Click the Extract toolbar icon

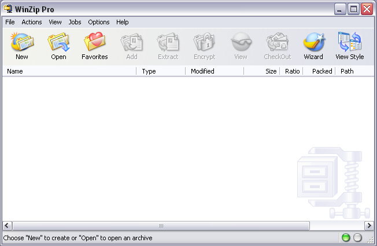(168, 46)
